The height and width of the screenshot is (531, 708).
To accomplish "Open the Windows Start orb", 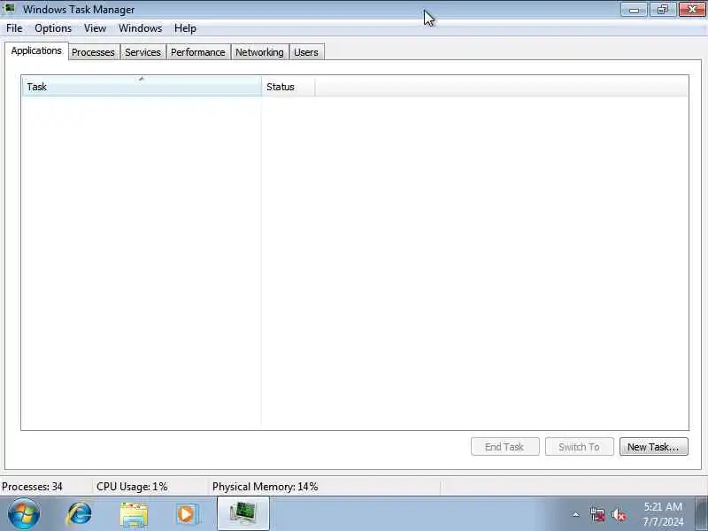I will (24, 514).
